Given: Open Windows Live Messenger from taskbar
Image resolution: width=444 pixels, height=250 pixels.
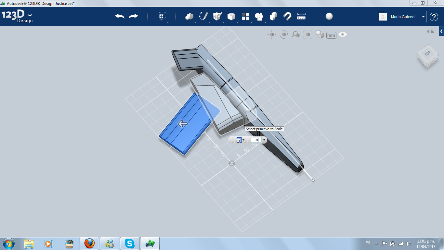Looking at the screenshot, I should 110,243.
